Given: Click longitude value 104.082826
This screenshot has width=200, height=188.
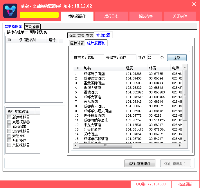Looking at the screenshot, I should coord(135,92).
